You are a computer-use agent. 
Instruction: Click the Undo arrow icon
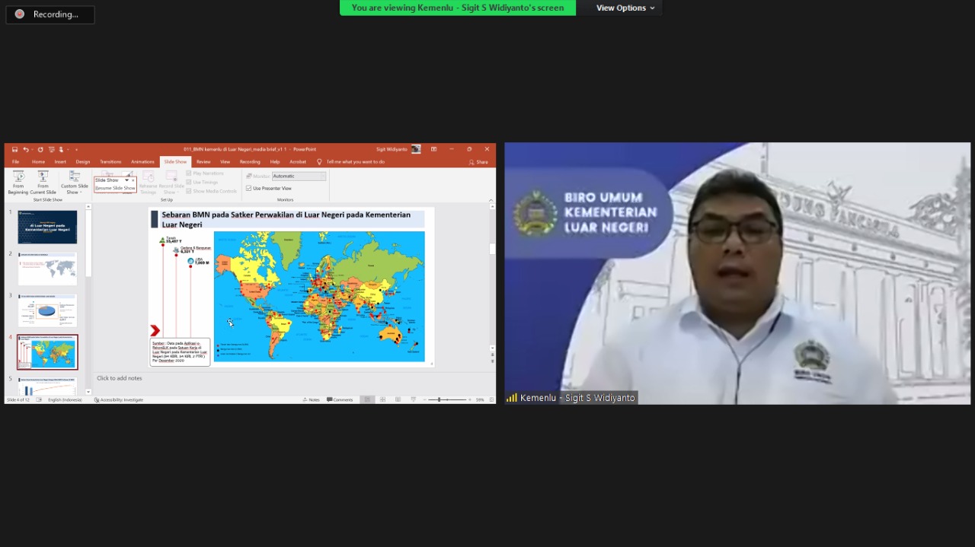[x=26, y=150]
